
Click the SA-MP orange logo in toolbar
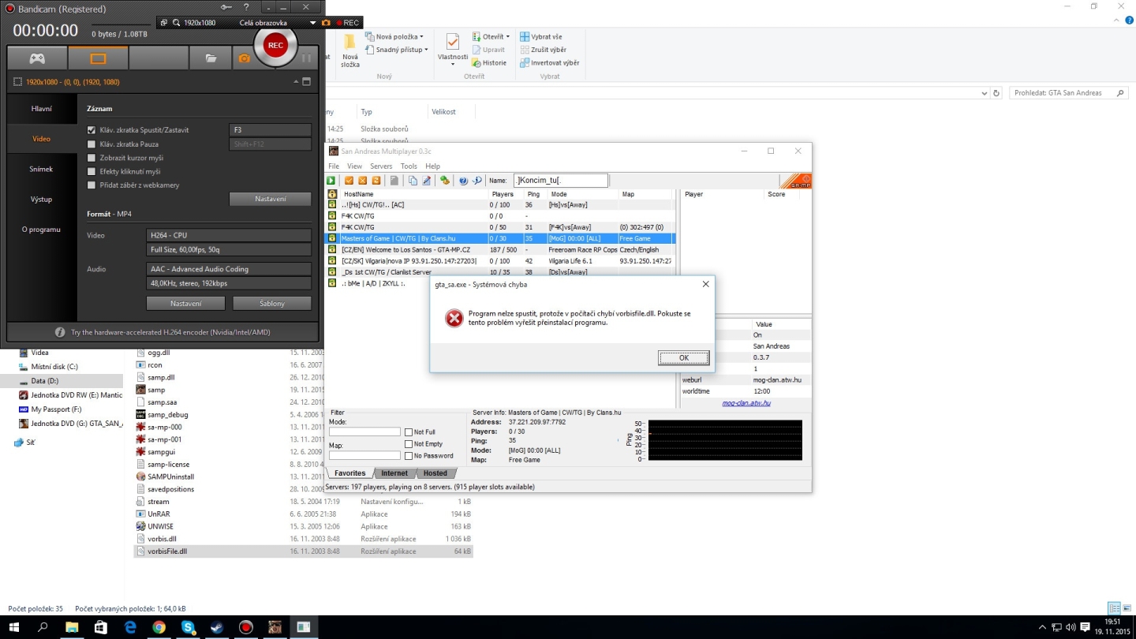tap(795, 181)
